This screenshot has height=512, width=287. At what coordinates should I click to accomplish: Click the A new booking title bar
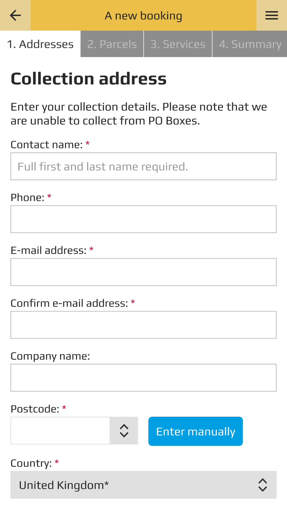coord(143,15)
